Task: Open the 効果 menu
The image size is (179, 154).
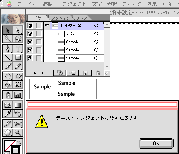Action: pyautogui.click(x=152, y=4)
